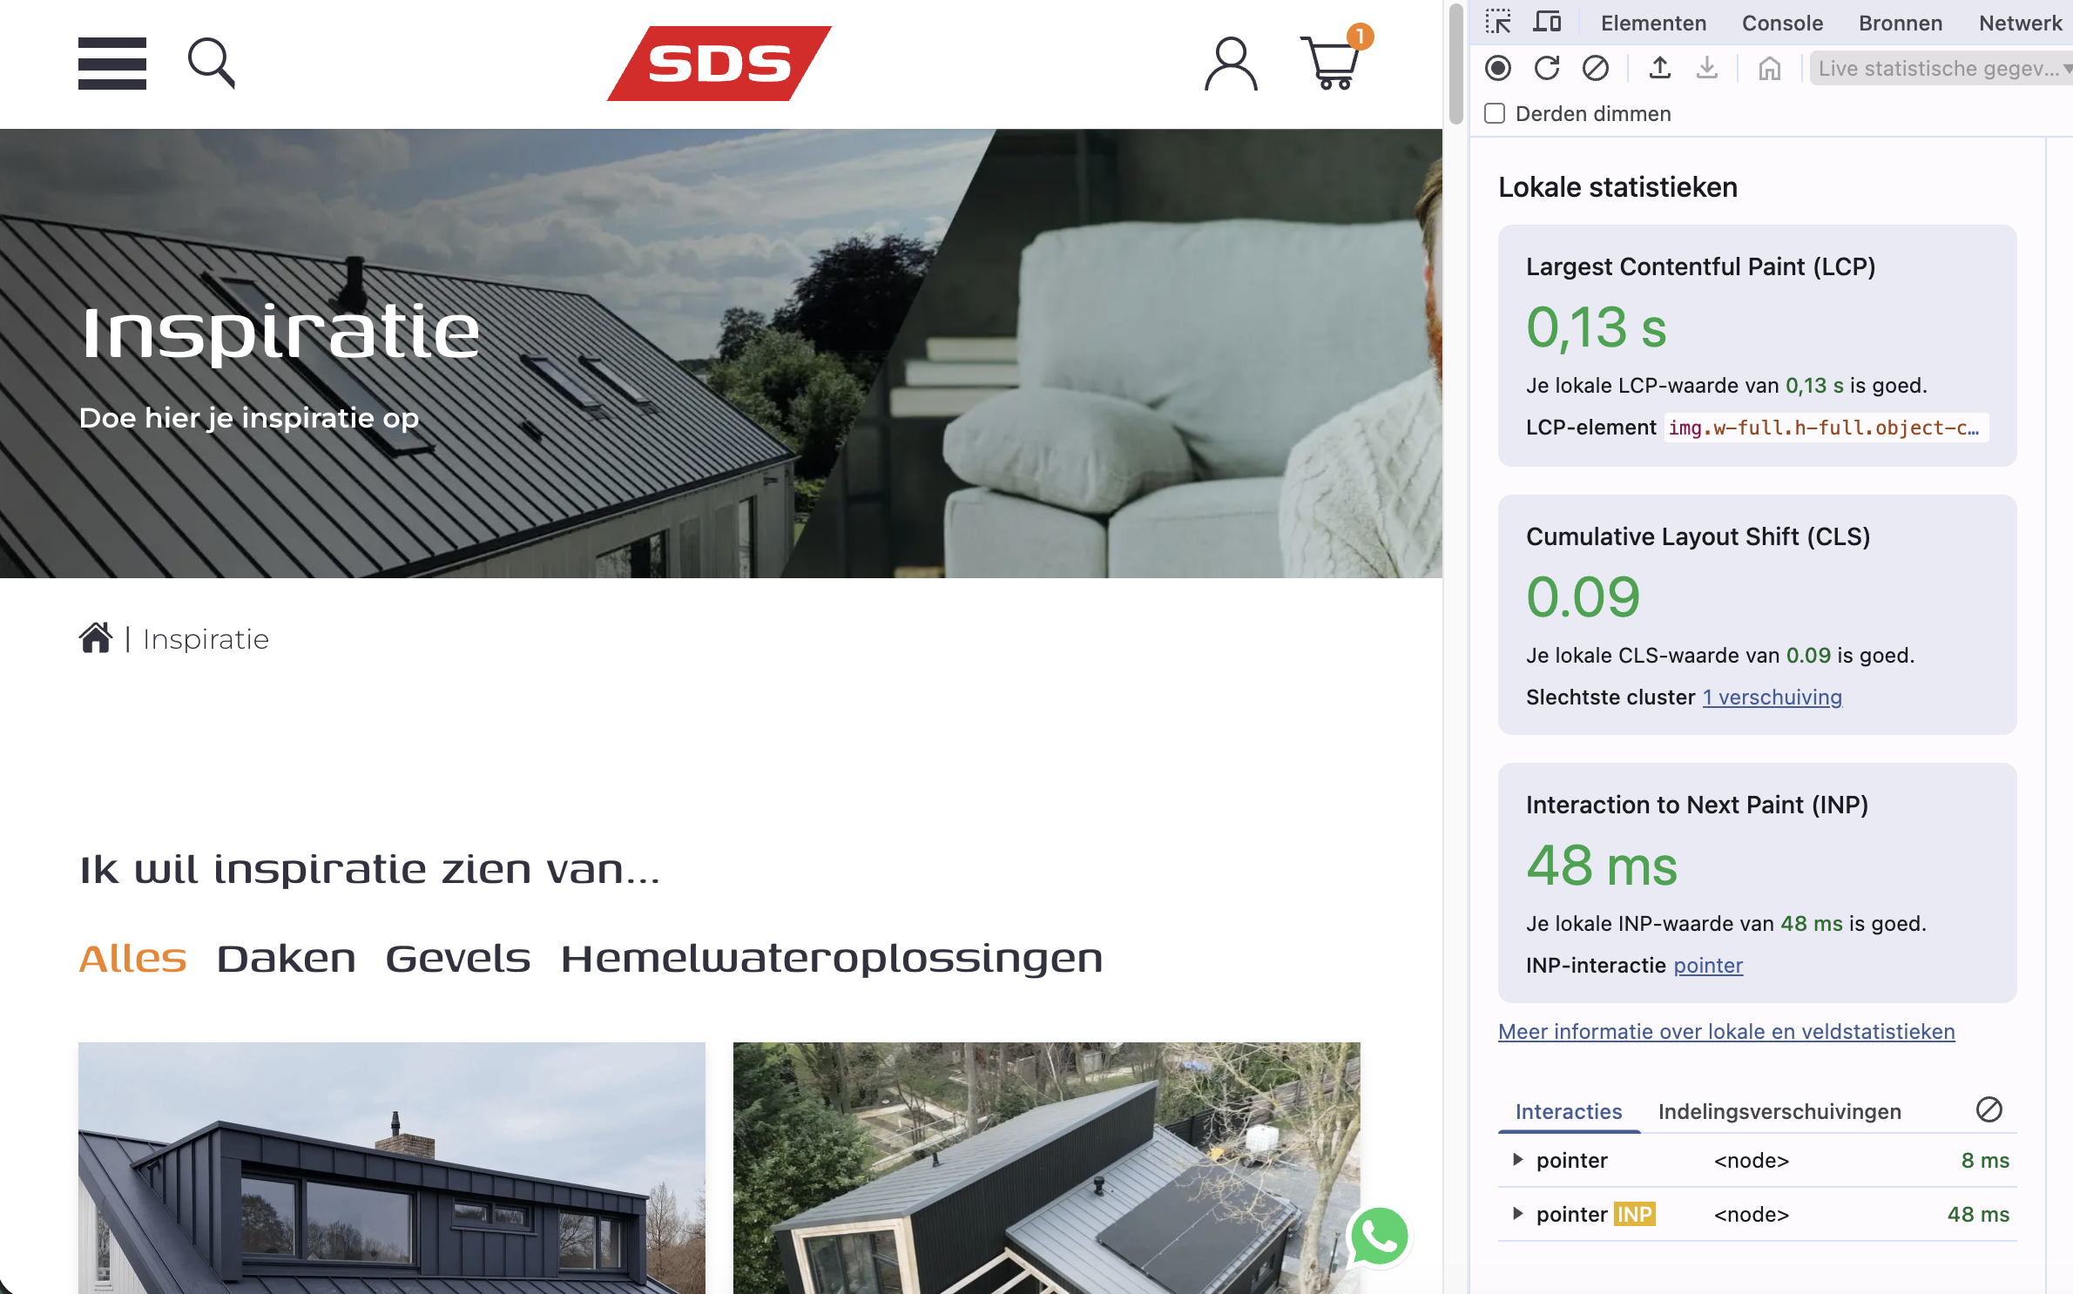Click the record performance button

point(1498,68)
